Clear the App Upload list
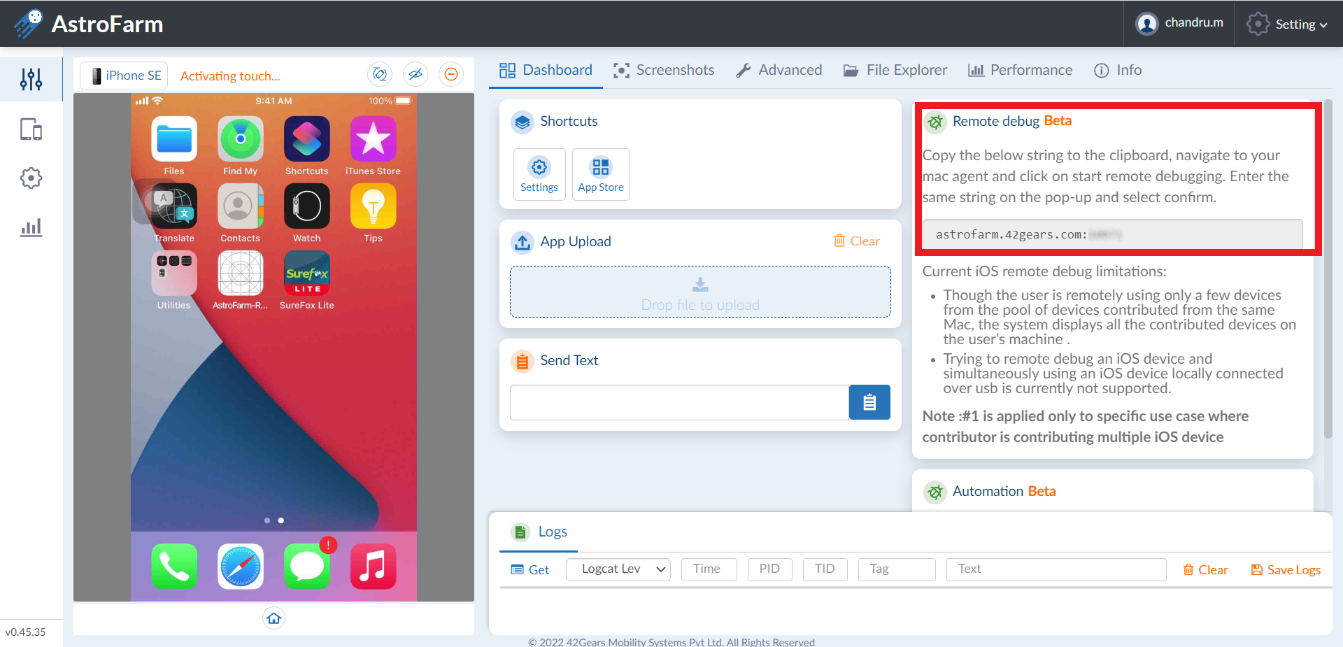The image size is (1343, 647). [857, 241]
